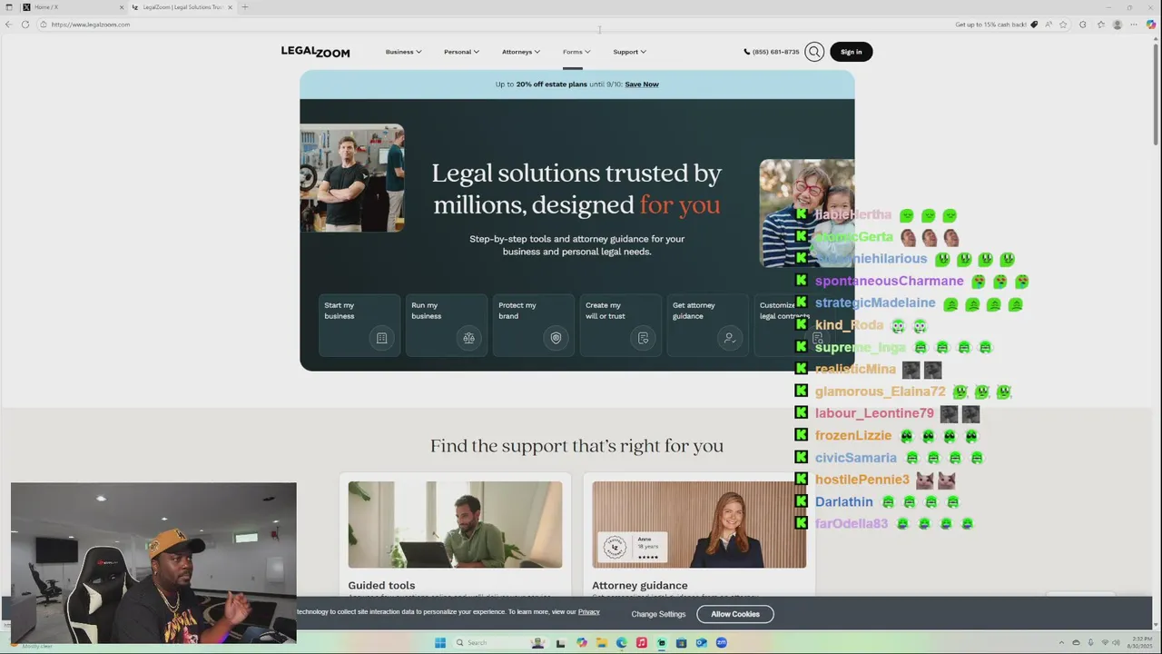Click chat username hostilePennie3
This screenshot has width=1162, height=654.
coord(862,480)
